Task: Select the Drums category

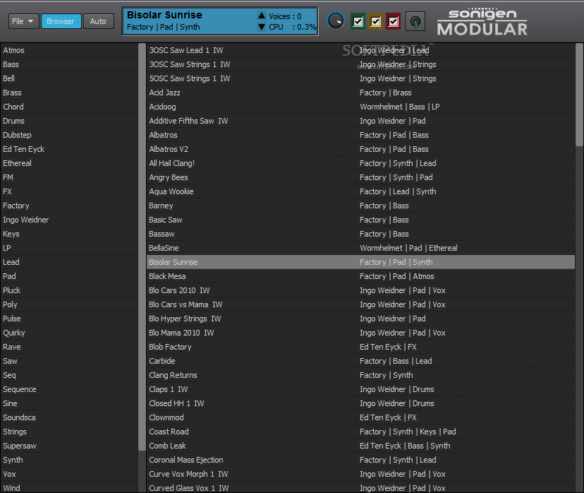Action: 69,121
